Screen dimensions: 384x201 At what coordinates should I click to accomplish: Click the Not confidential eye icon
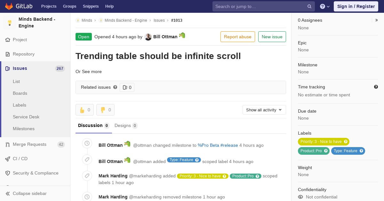coord(300,197)
